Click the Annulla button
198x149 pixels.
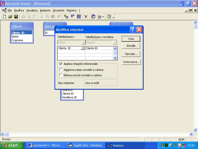[x=131, y=46]
